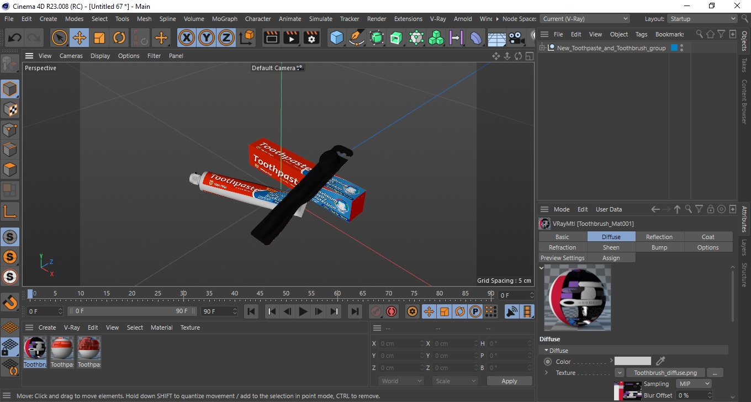The width and height of the screenshot is (751, 402).
Task: Switch to the Basic material tab
Action: tap(562, 237)
